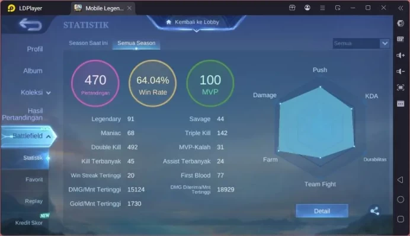Select Statistik submenu item
The width and height of the screenshot is (410, 236).
tap(33, 158)
